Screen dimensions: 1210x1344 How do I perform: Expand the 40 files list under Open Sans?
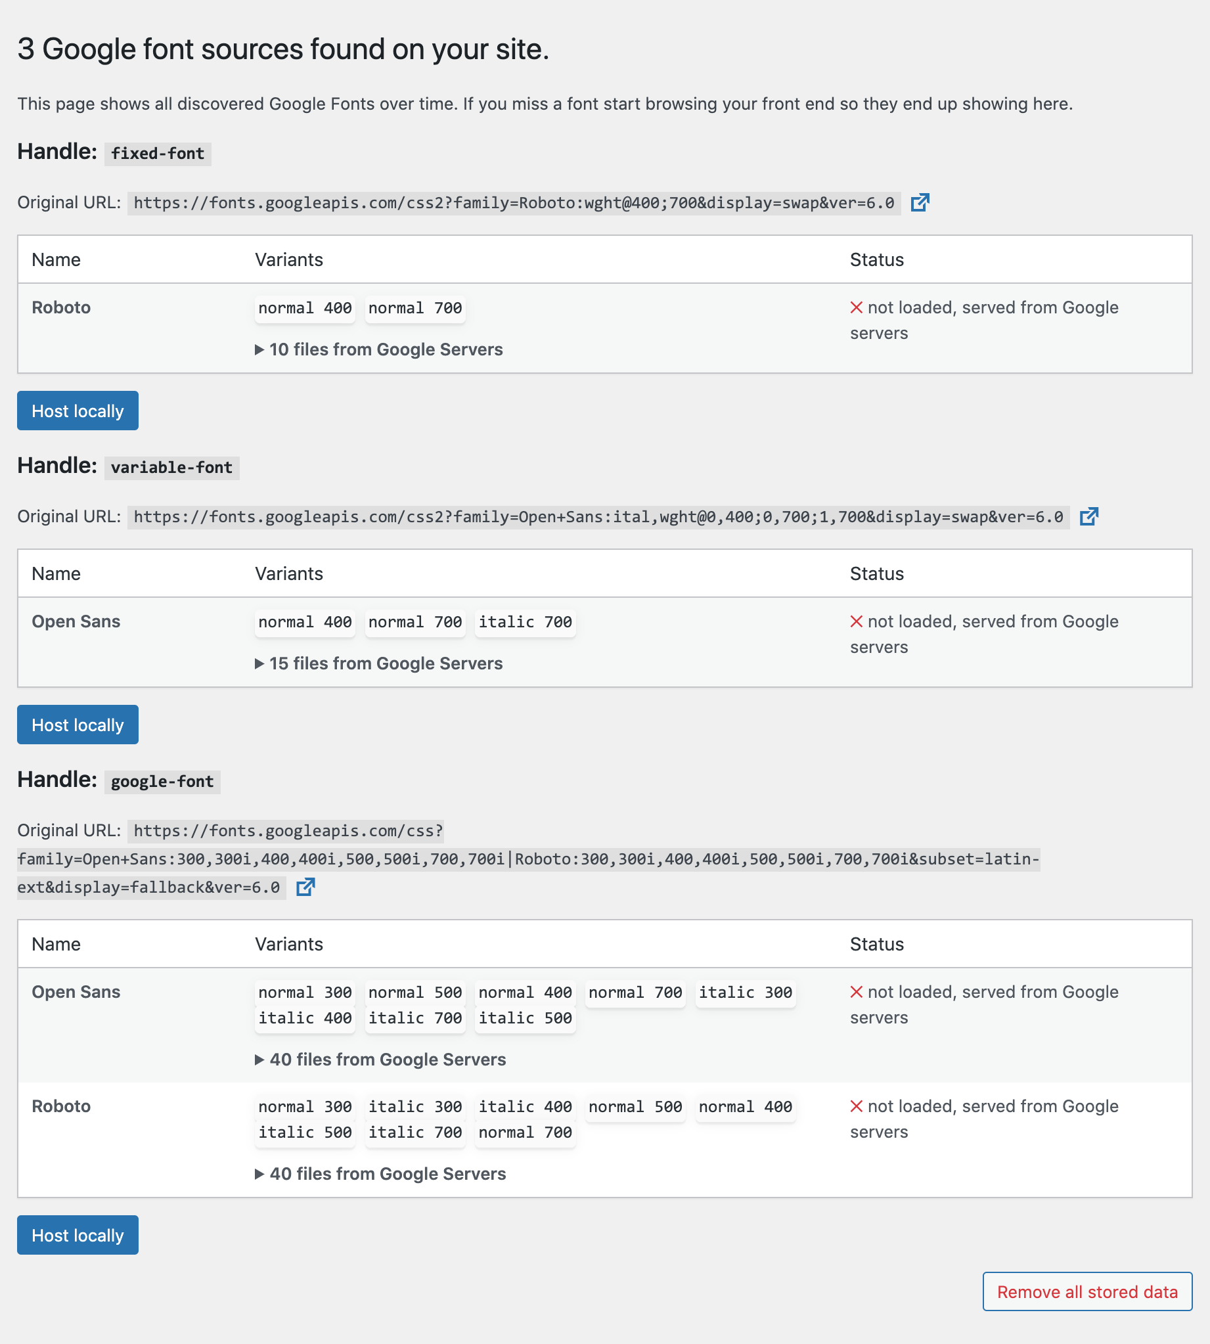point(380,1060)
